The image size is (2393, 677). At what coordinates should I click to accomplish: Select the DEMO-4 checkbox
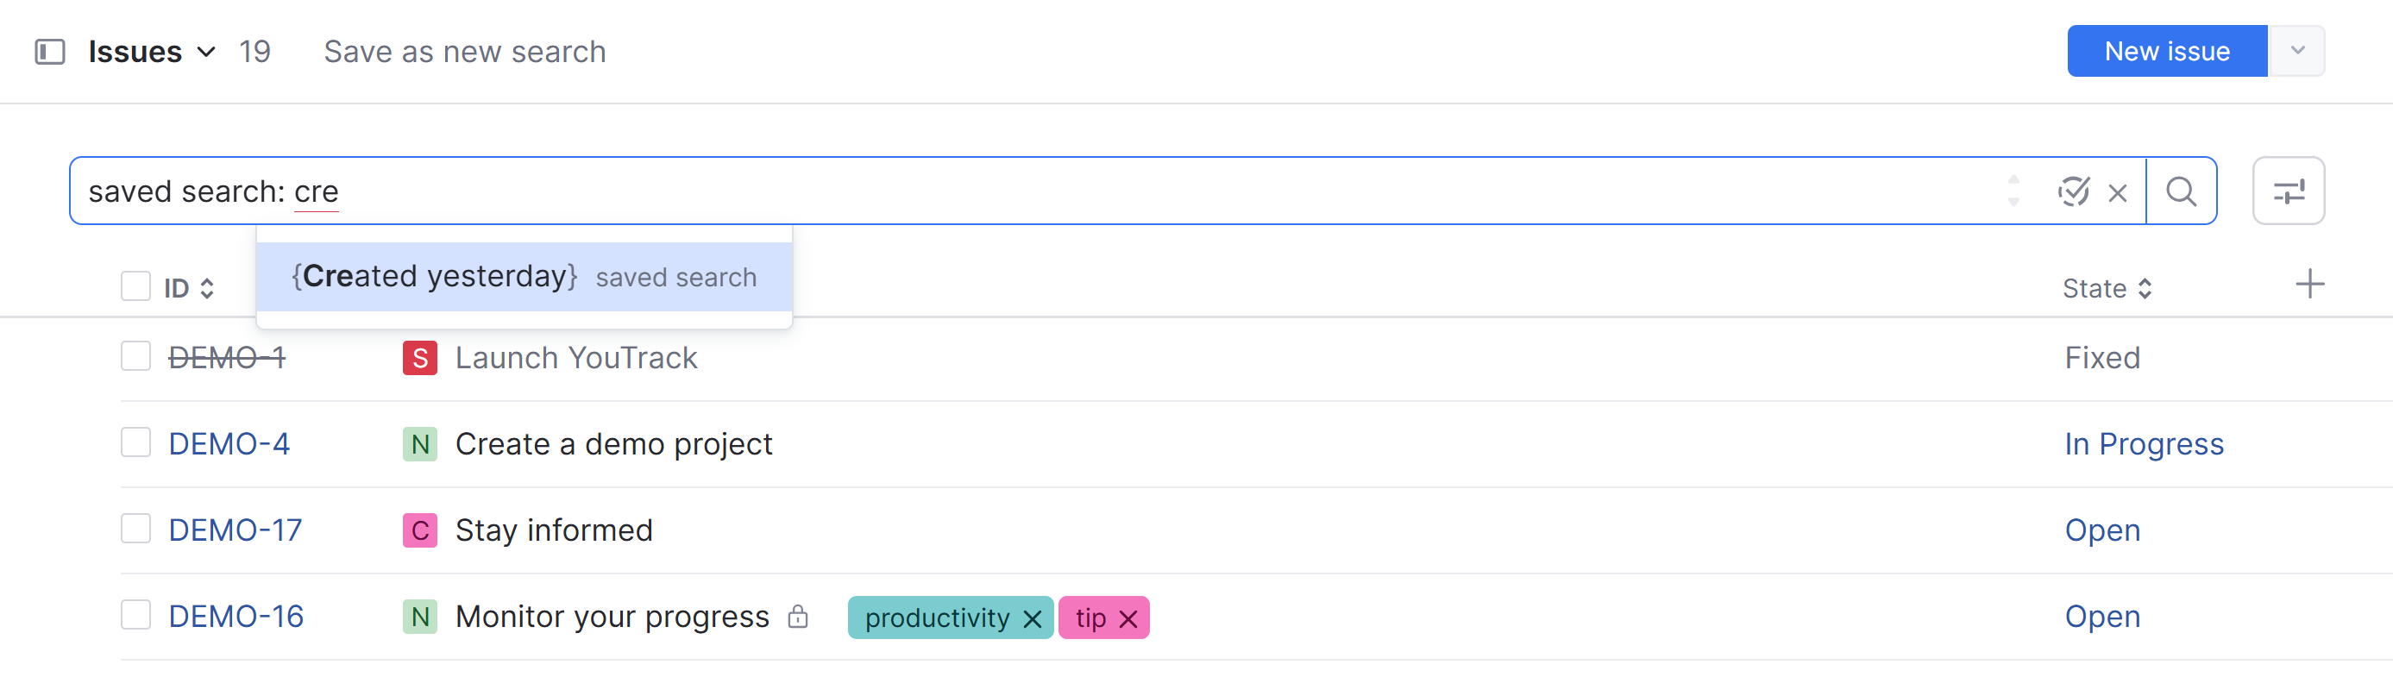coord(135,443)
